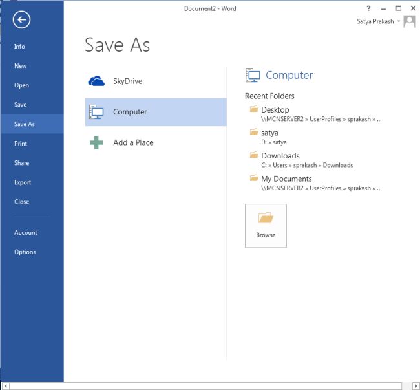Click the Browse button

click(266, 226)
